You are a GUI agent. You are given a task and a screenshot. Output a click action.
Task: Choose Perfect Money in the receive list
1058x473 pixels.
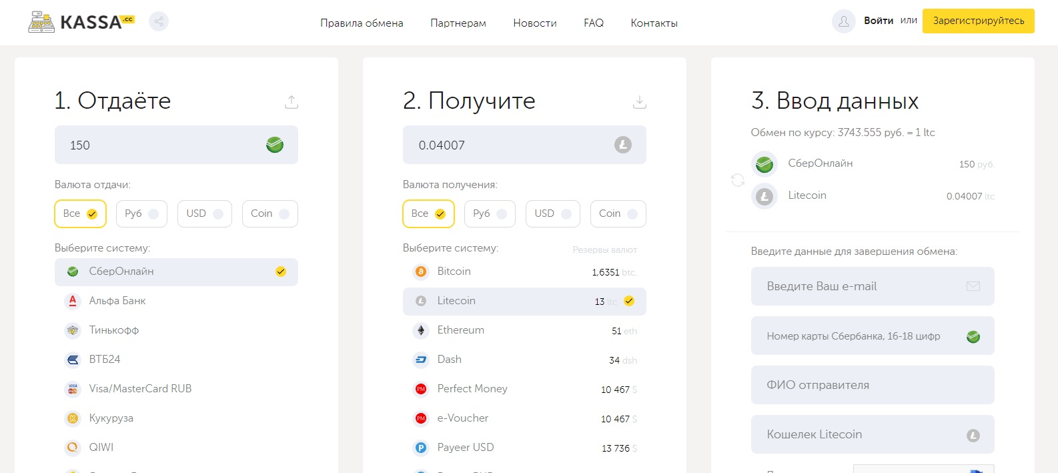click(524, 389)
